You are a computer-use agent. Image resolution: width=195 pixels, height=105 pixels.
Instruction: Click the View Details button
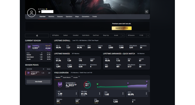[x=38, y=82]
